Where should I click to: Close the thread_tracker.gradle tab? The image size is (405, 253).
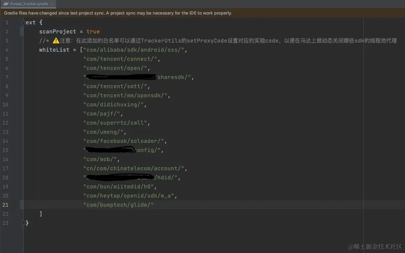(x=52, y=4)
